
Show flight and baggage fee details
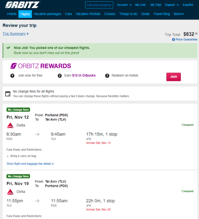30,164
